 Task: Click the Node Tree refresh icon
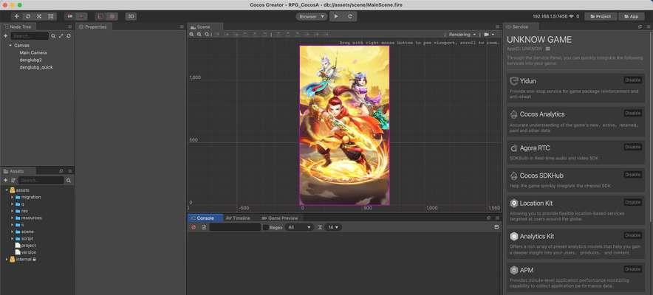[69, 36]
